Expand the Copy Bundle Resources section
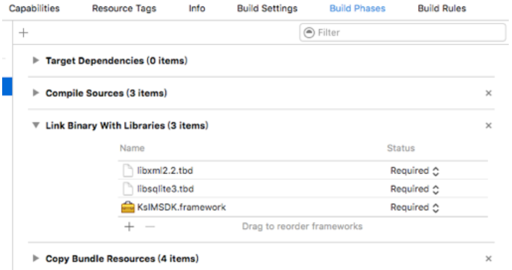This screenshot has width=512, height=270. click(x=36, y=259)
